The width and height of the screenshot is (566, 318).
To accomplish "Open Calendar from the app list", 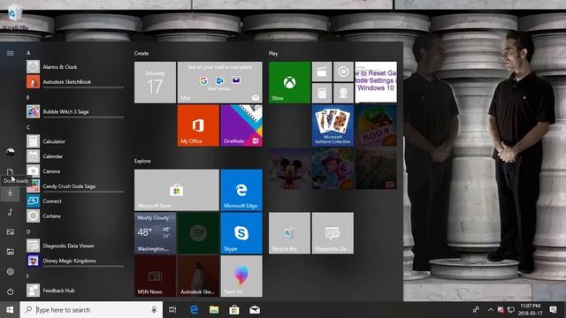I will pyautogui.click(x=75, y=156).
